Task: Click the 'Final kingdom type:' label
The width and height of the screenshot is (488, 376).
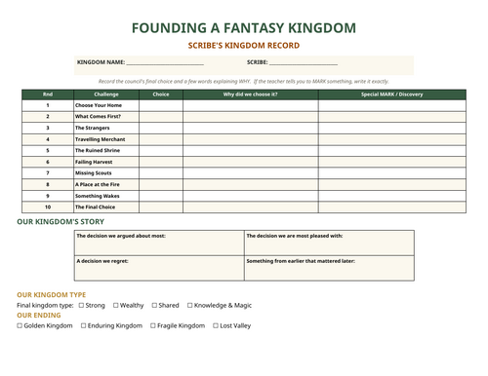Action: point(45,305)
